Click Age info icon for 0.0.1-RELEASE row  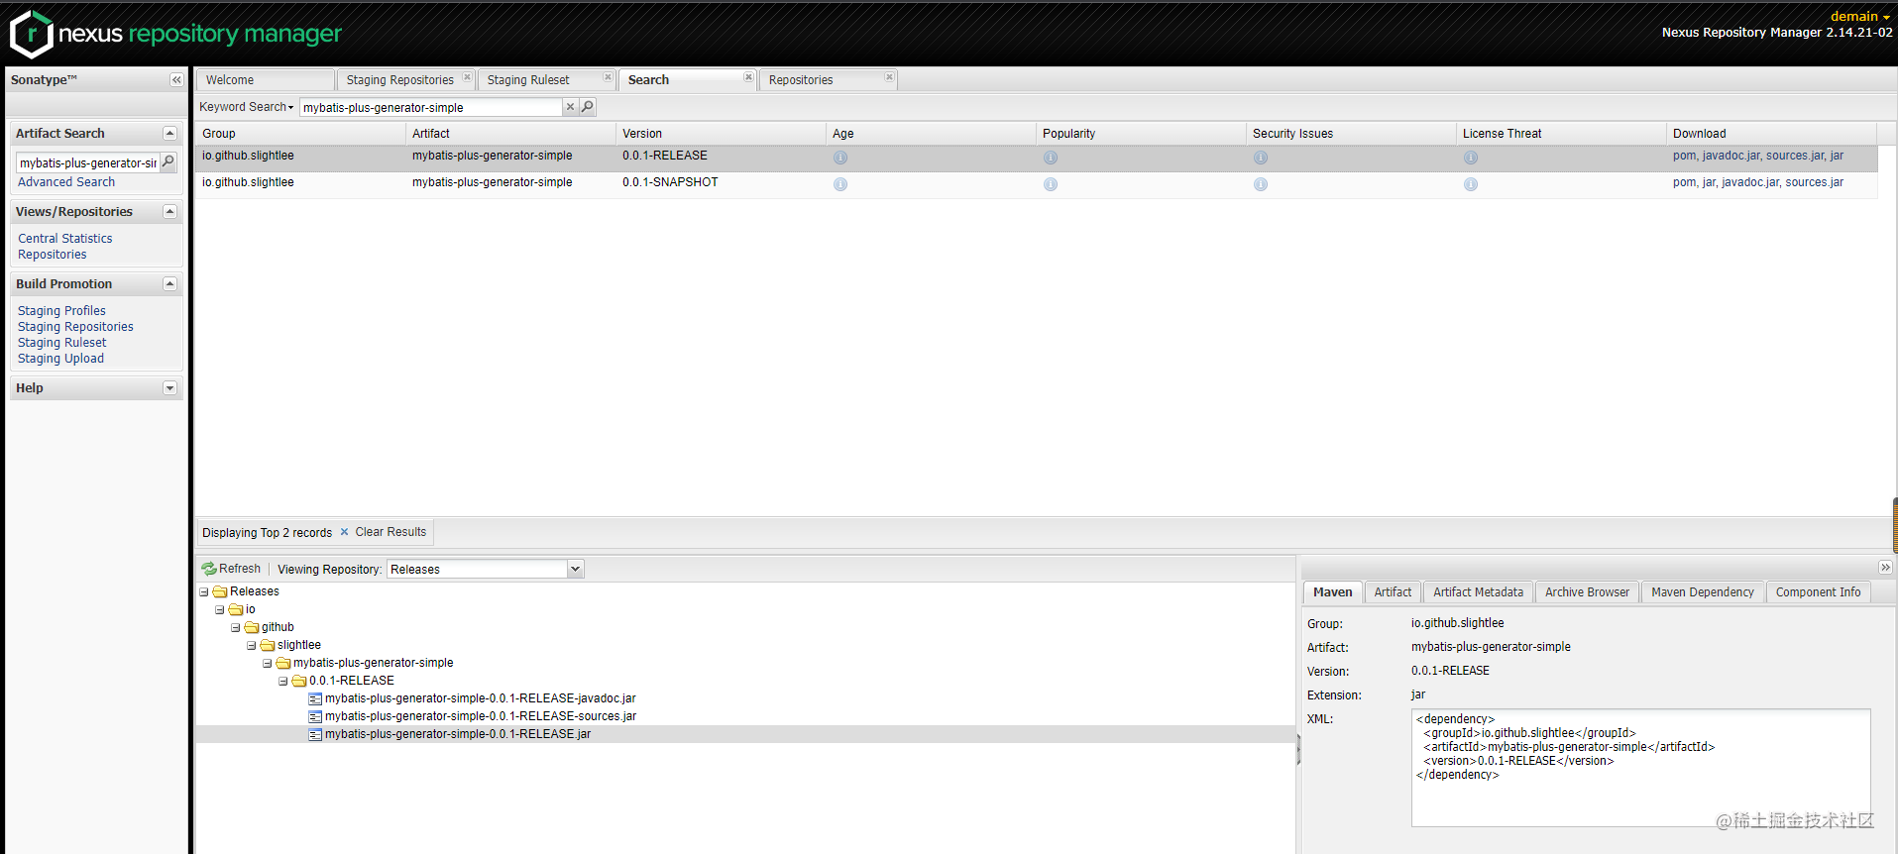pyautogui.click(x=840, y=158)
